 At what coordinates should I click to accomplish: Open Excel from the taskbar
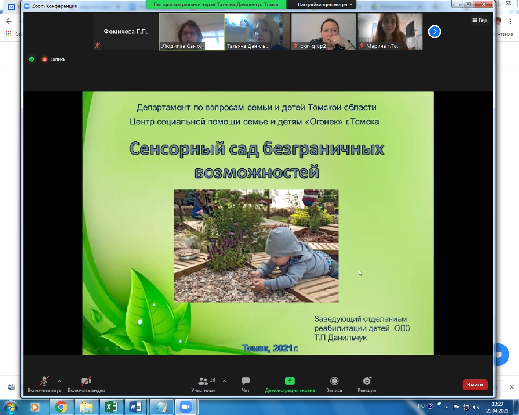(x=111, y=407)
